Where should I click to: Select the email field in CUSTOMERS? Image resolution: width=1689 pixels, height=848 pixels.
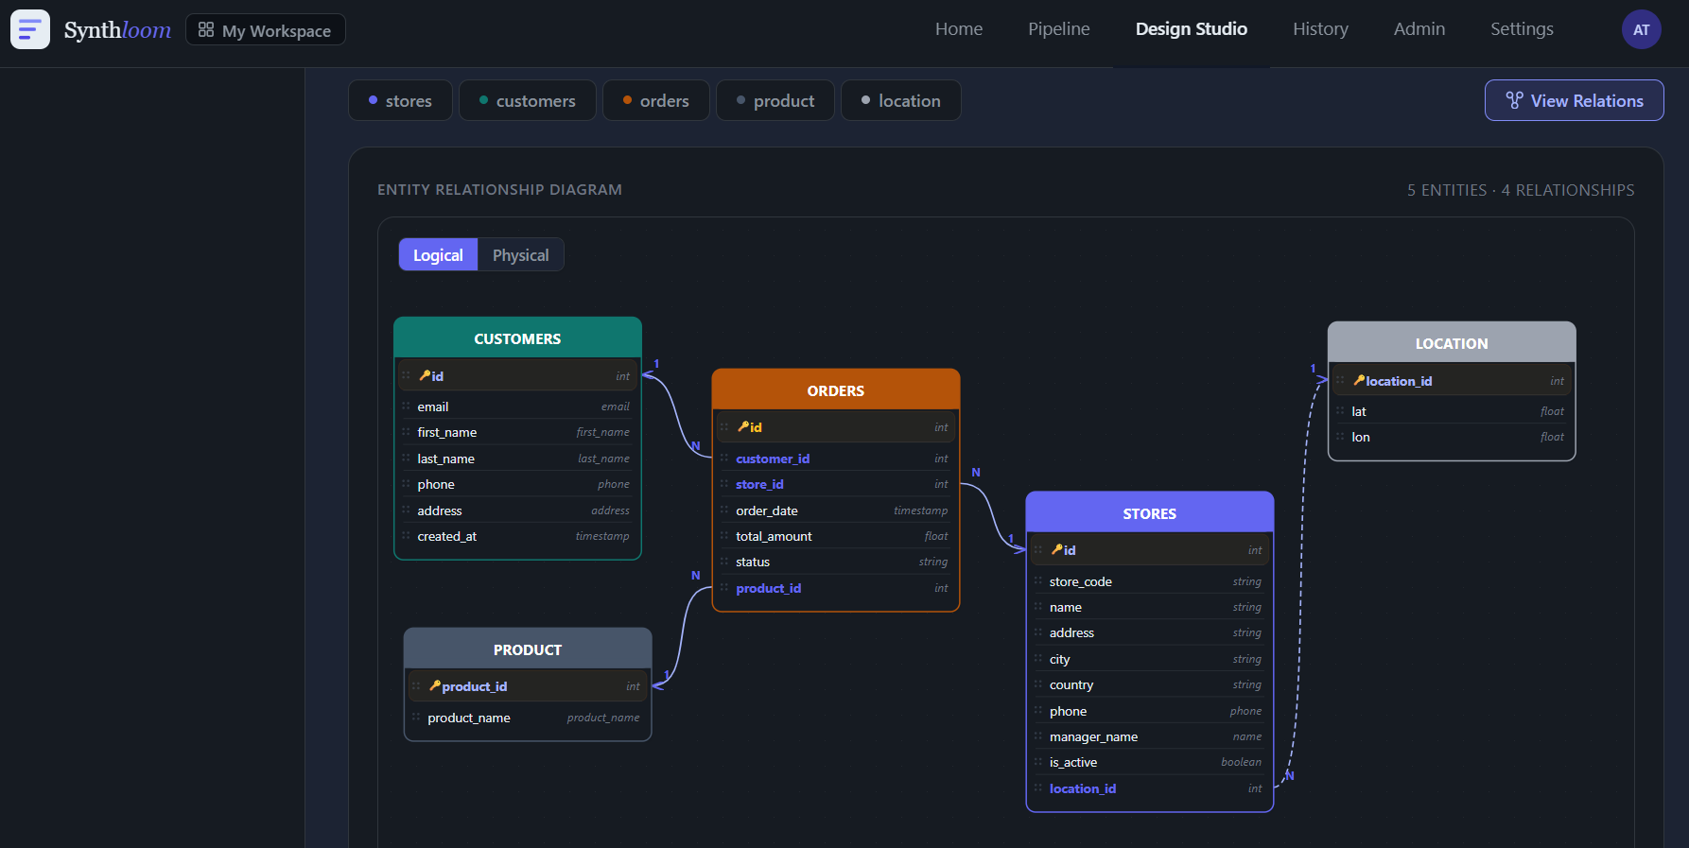[x=517, y=407]
